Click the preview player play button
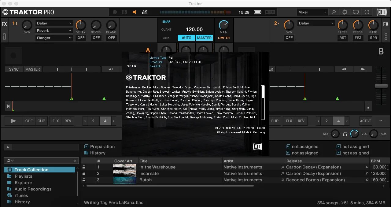 (x=8, y=147)
